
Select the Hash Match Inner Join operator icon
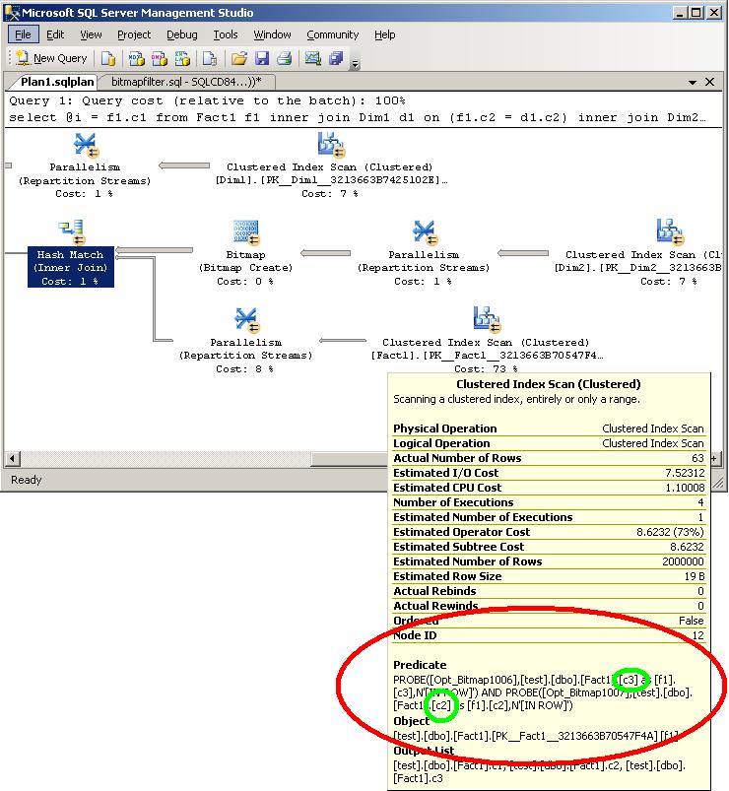(71, 232)
